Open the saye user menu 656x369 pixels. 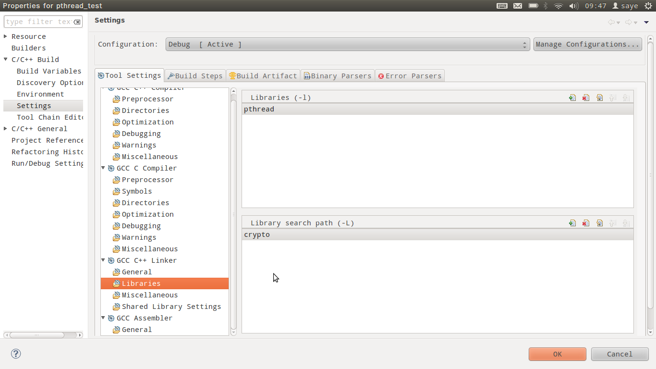click(625, 6)
